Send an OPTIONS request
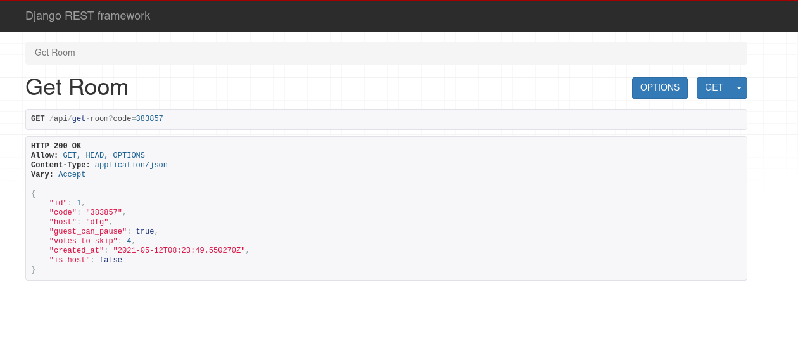 [660, 88]
